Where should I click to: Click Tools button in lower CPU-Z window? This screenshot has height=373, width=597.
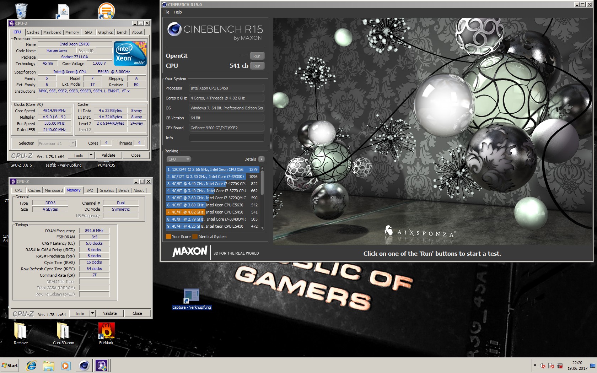[80, 313]
